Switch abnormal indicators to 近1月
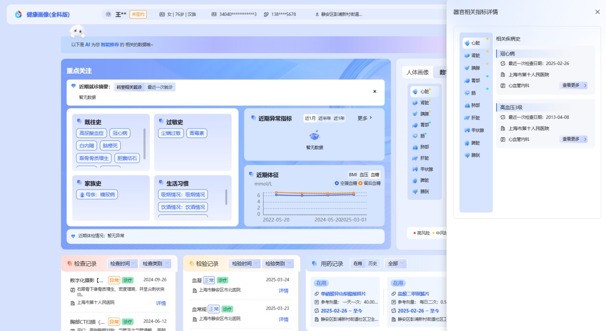 (310, 118)
